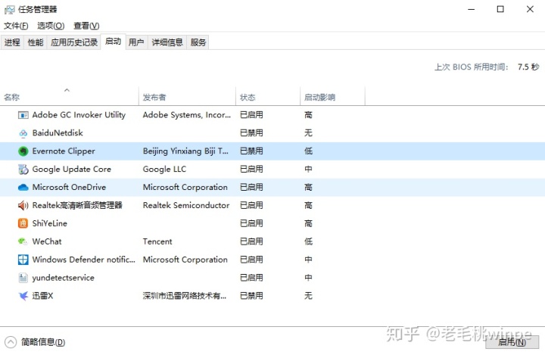Select the ShiYeLine name text
The image size is (545, 358).
pos(50,223)
